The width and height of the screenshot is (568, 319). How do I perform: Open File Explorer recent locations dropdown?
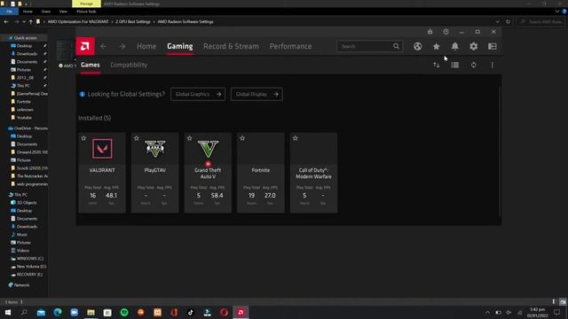coord(24,21)
